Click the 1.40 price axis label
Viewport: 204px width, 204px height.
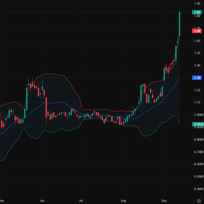tap(197, 65)
